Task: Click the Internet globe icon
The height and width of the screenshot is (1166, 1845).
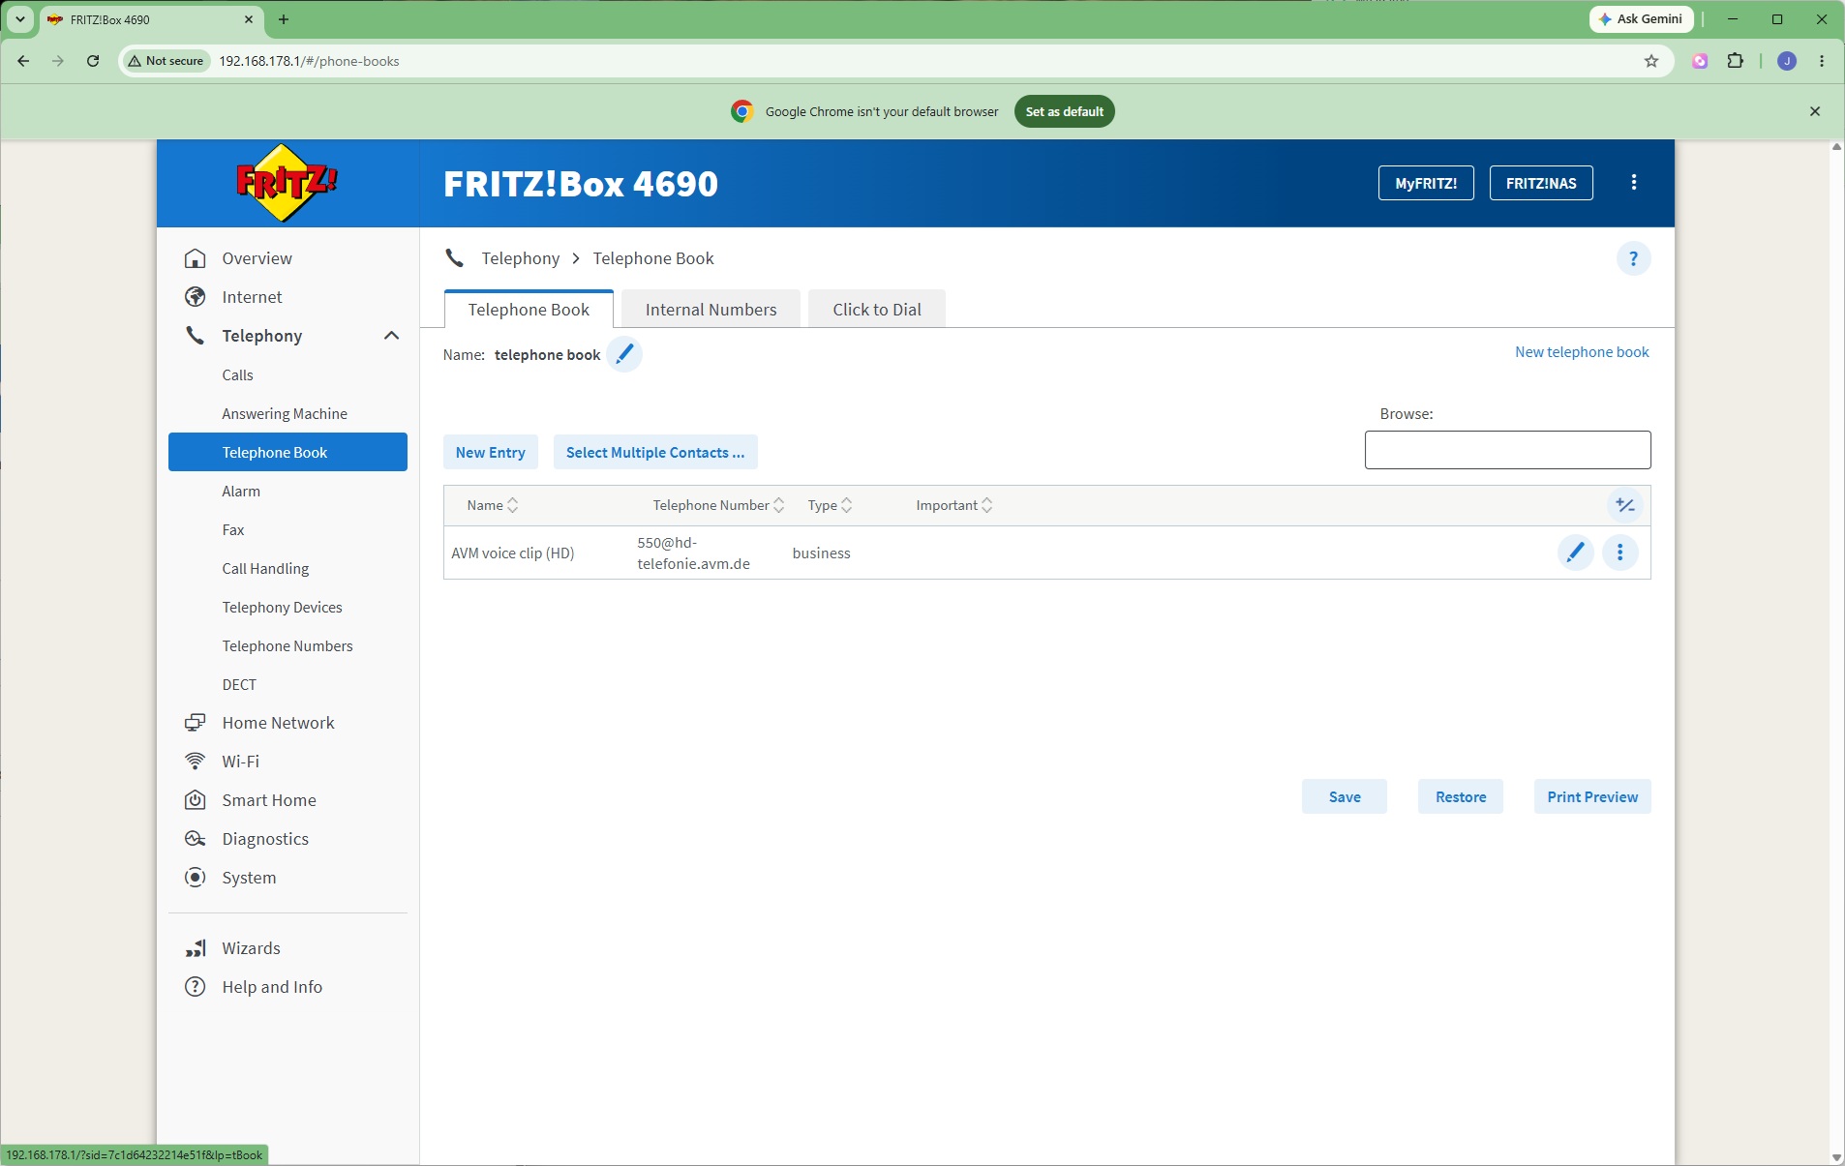Action: 196,297
